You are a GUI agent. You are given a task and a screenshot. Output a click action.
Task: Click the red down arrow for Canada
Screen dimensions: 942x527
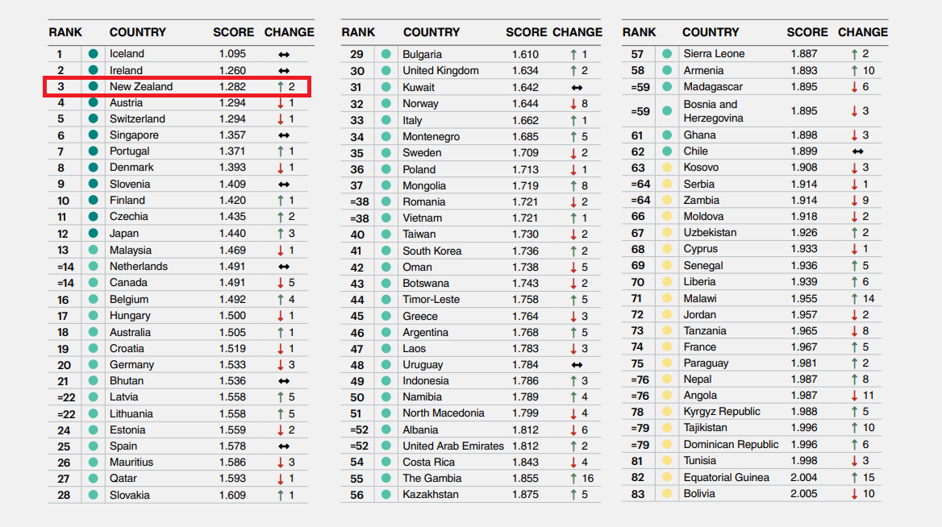[280, 283]
